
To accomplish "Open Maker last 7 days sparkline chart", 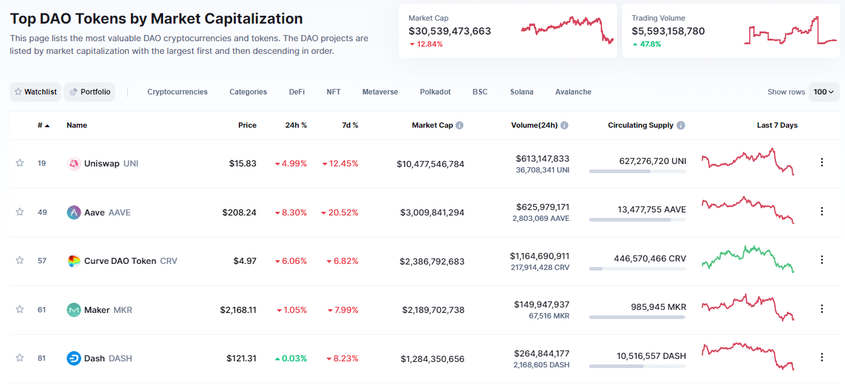I will pos(748,307).
